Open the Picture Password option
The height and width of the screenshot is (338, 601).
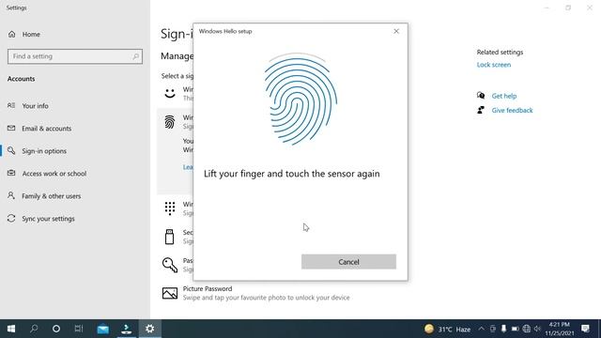[255, 293]
